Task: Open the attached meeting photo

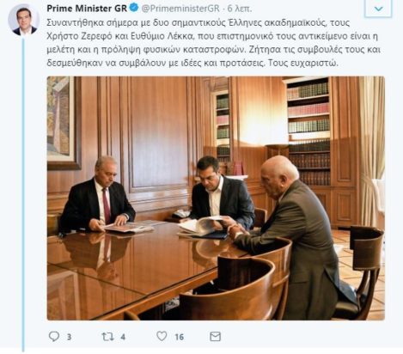Action: point(216,198)
